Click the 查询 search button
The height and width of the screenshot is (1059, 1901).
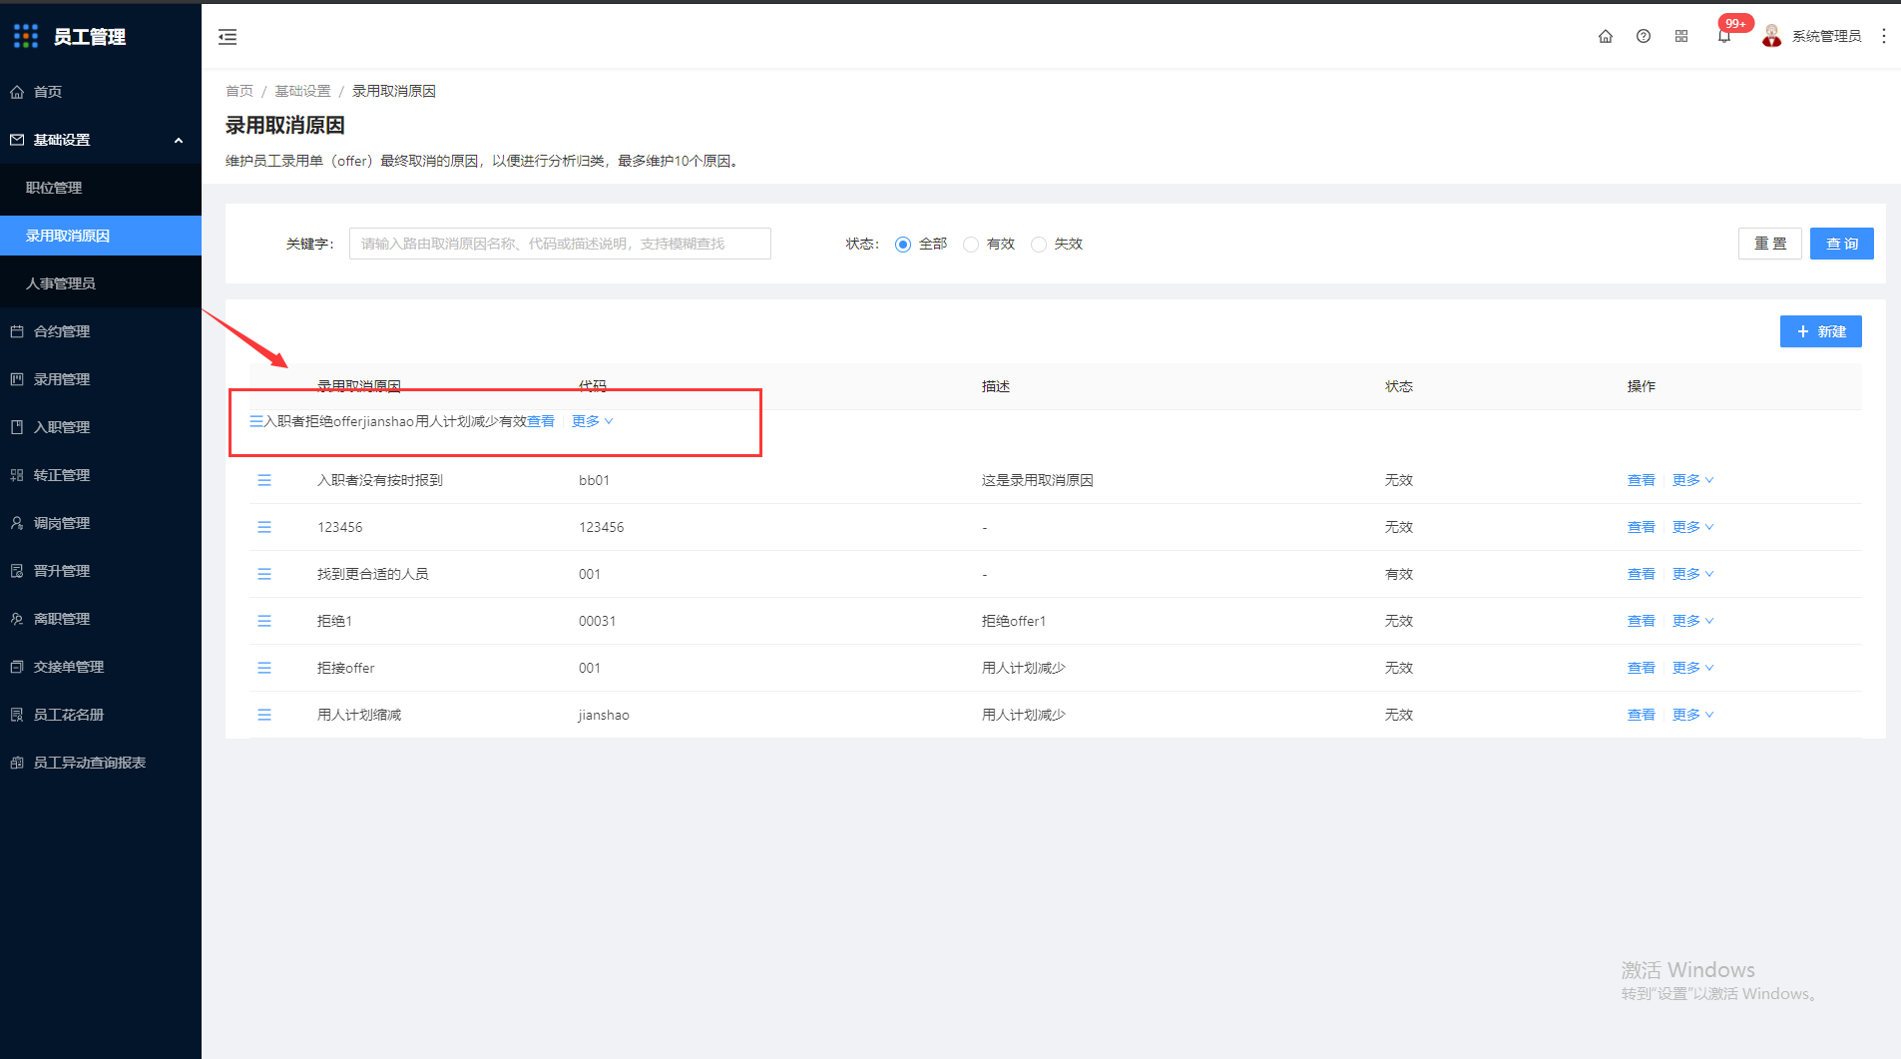(1842, 244)
